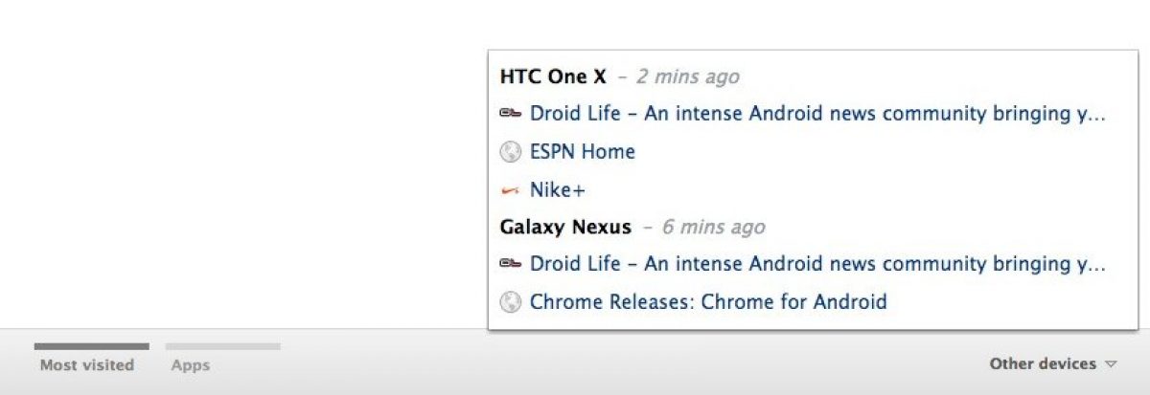Select the HTC One X device heading

coord(553,77)
